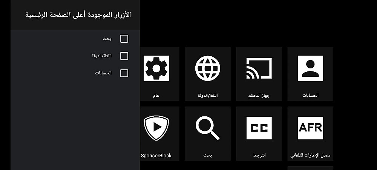Click معدل الإطارات التلقائي tile label
The width and height of the screenshot is (377, 170).
310,155
